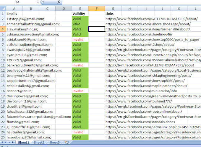Switch to Sheet2 tab
The width and height of the screenshot is (201, 147).
(x=39, y=142)
